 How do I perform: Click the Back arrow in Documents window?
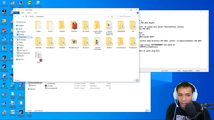(15, 16)
